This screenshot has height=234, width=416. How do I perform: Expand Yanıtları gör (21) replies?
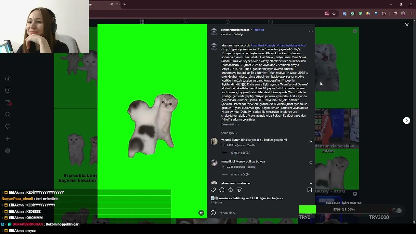[240, 153]
